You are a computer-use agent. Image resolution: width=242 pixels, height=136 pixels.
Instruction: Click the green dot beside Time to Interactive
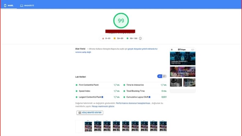click(124, 85)
